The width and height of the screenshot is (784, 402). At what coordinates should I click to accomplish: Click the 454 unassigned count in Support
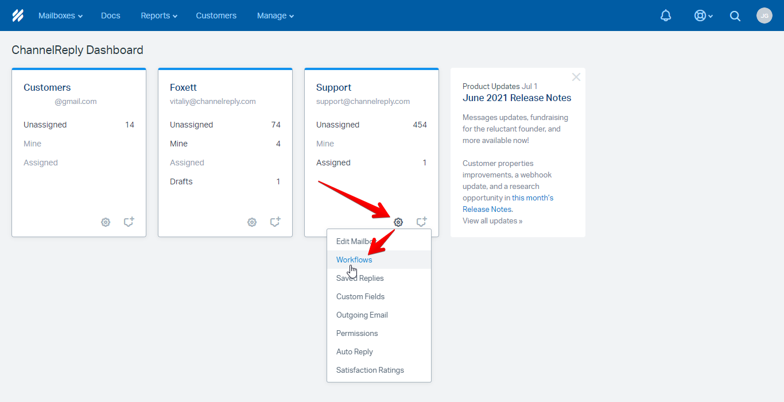420,125
